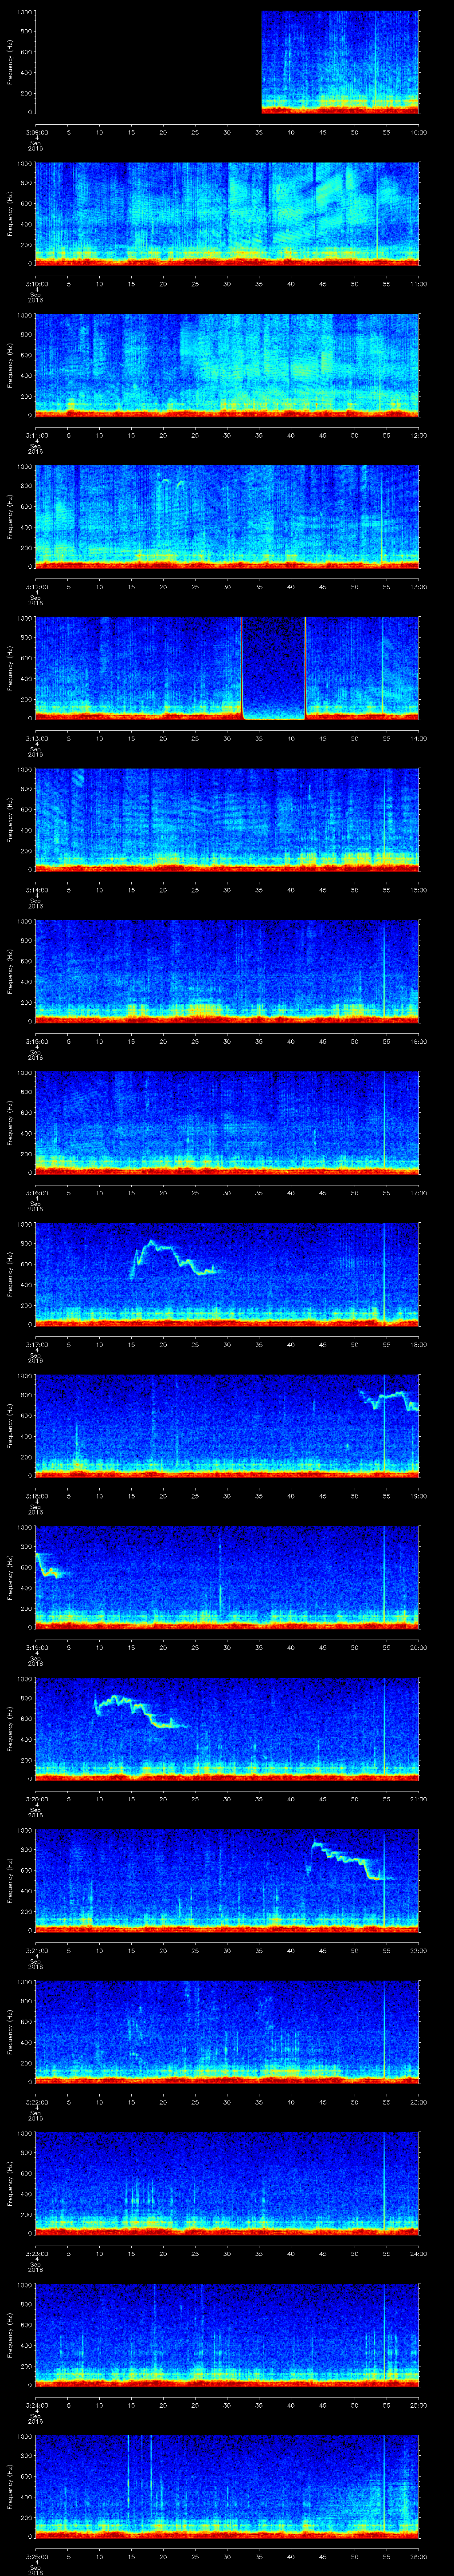This screenshot has width=454, height=2576.
Task: Click the spectrogram panel starting at 3:24:00
Action: [227, 2335]
